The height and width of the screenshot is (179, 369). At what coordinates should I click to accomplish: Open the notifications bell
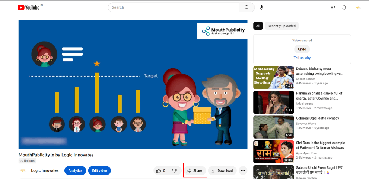pyautogui.click(x=344, y=7)
